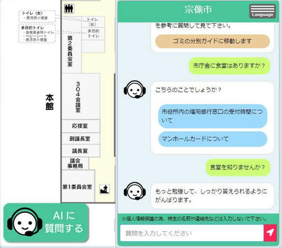
Task: Select 応接室 room on the map
Action: (81, 126)
